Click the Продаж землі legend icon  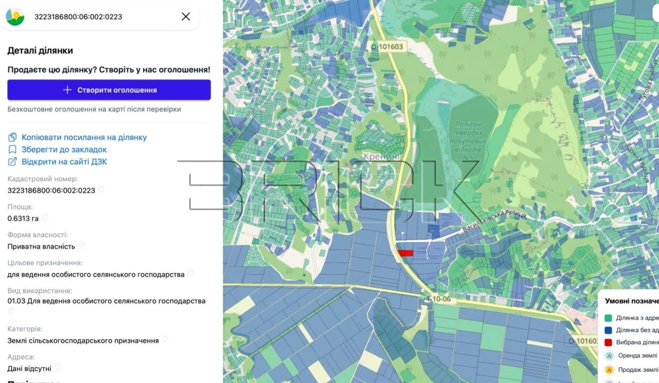click(609, 370)
